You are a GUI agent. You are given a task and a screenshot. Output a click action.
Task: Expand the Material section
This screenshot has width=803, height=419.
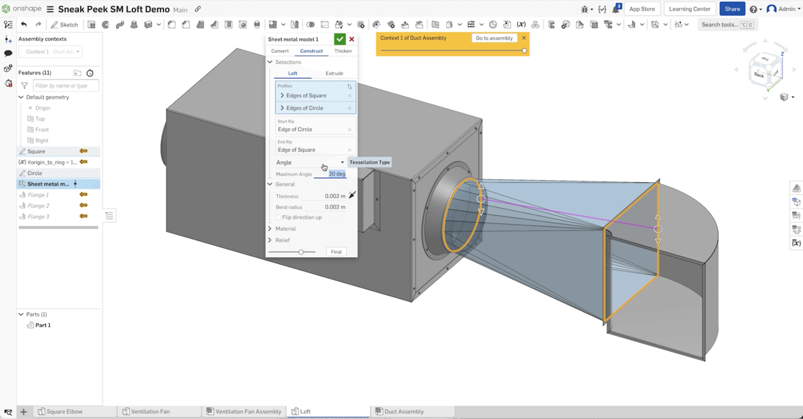click(285, 229)
